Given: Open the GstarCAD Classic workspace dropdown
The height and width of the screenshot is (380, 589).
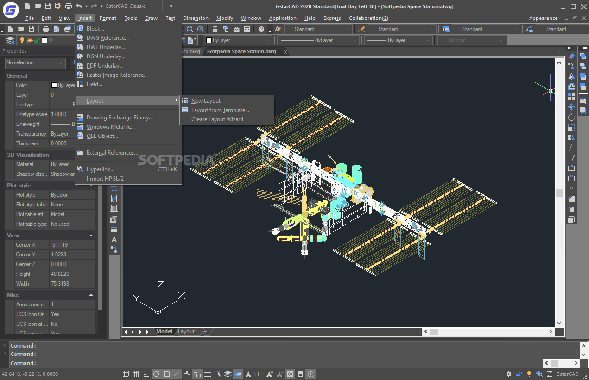Looking at the screenshot, I should (133, 6).
